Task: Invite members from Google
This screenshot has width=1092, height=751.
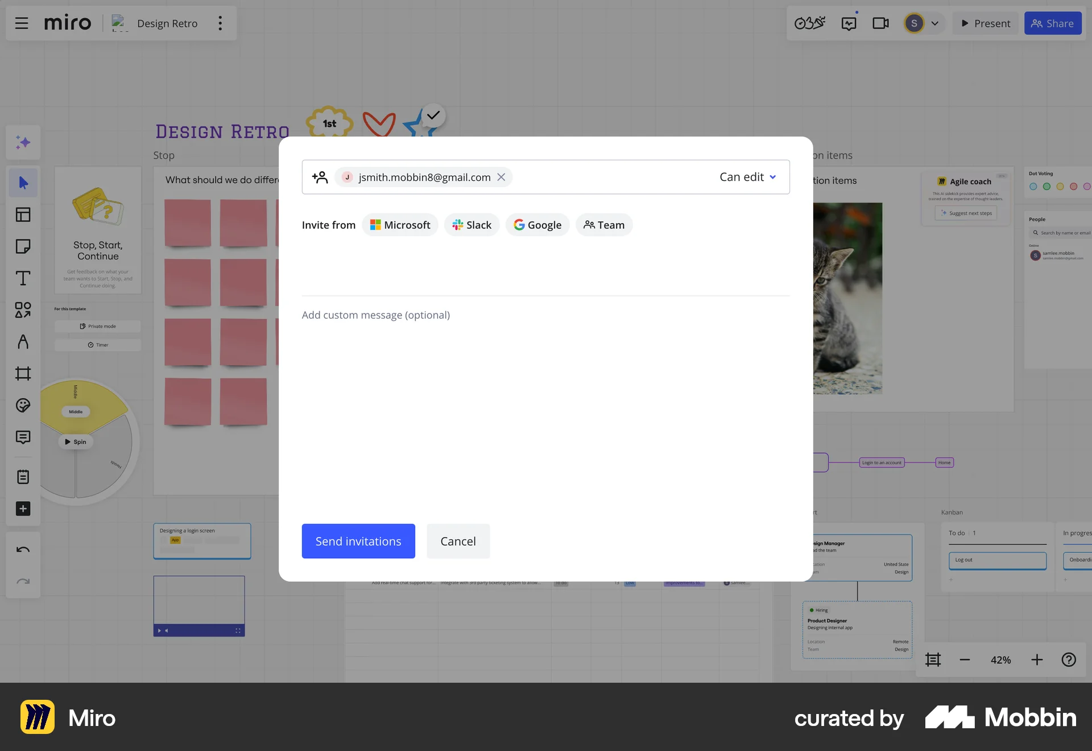Action: (x=537, y=225)
